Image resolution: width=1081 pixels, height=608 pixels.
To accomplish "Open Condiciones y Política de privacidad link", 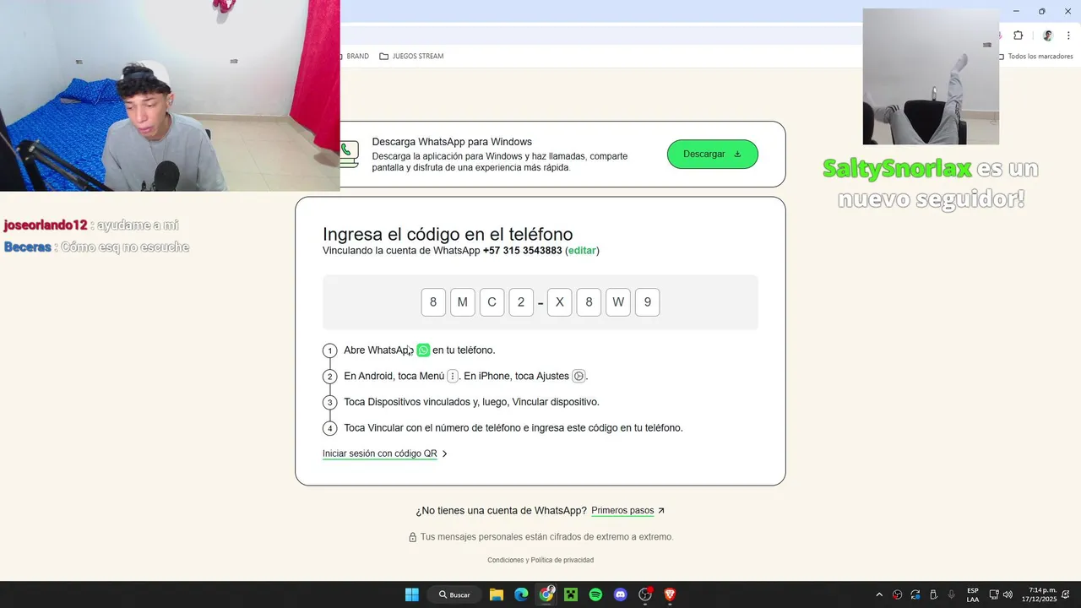I will (540, 560).
